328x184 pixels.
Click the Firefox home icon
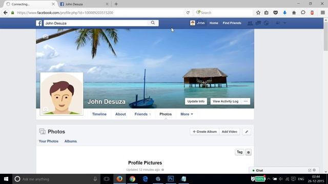click(294, 13)
